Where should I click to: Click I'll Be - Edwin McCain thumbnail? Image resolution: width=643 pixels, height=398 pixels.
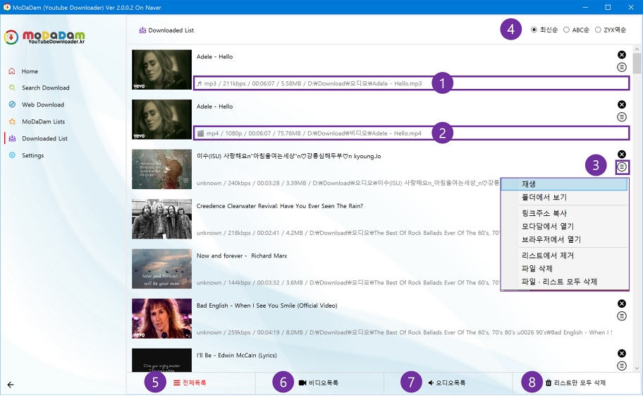click(x=161, y=361)
